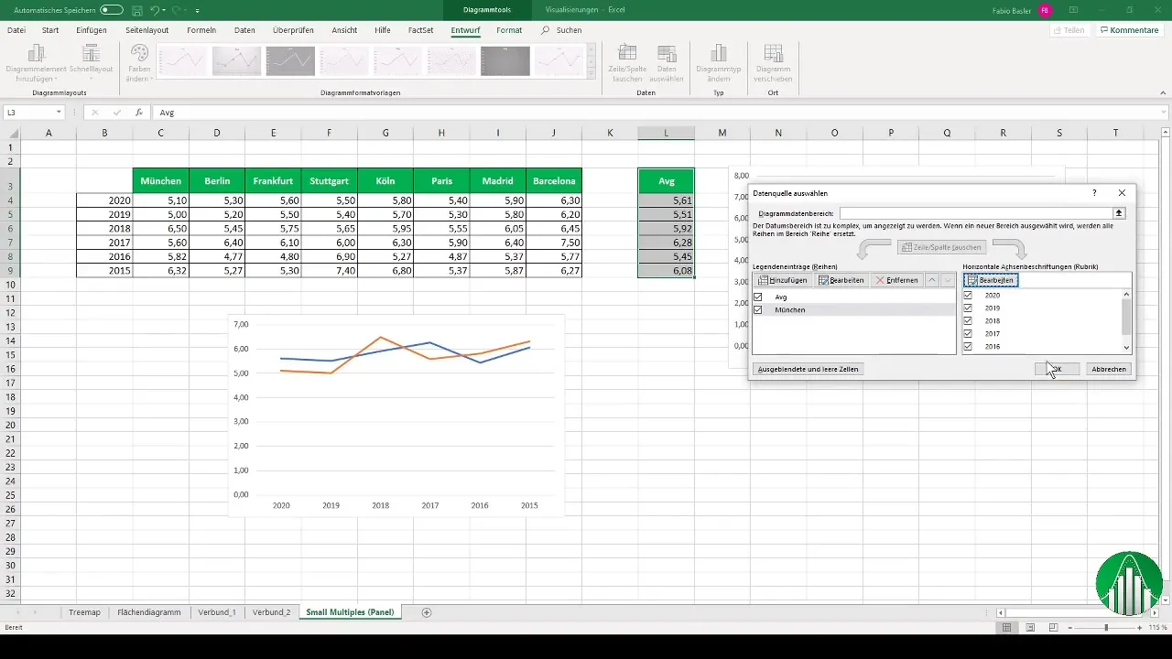Click Hinzufügen to add a series
The width and height of the screenshot is (1172, 659).
click(x=782, y=280)
